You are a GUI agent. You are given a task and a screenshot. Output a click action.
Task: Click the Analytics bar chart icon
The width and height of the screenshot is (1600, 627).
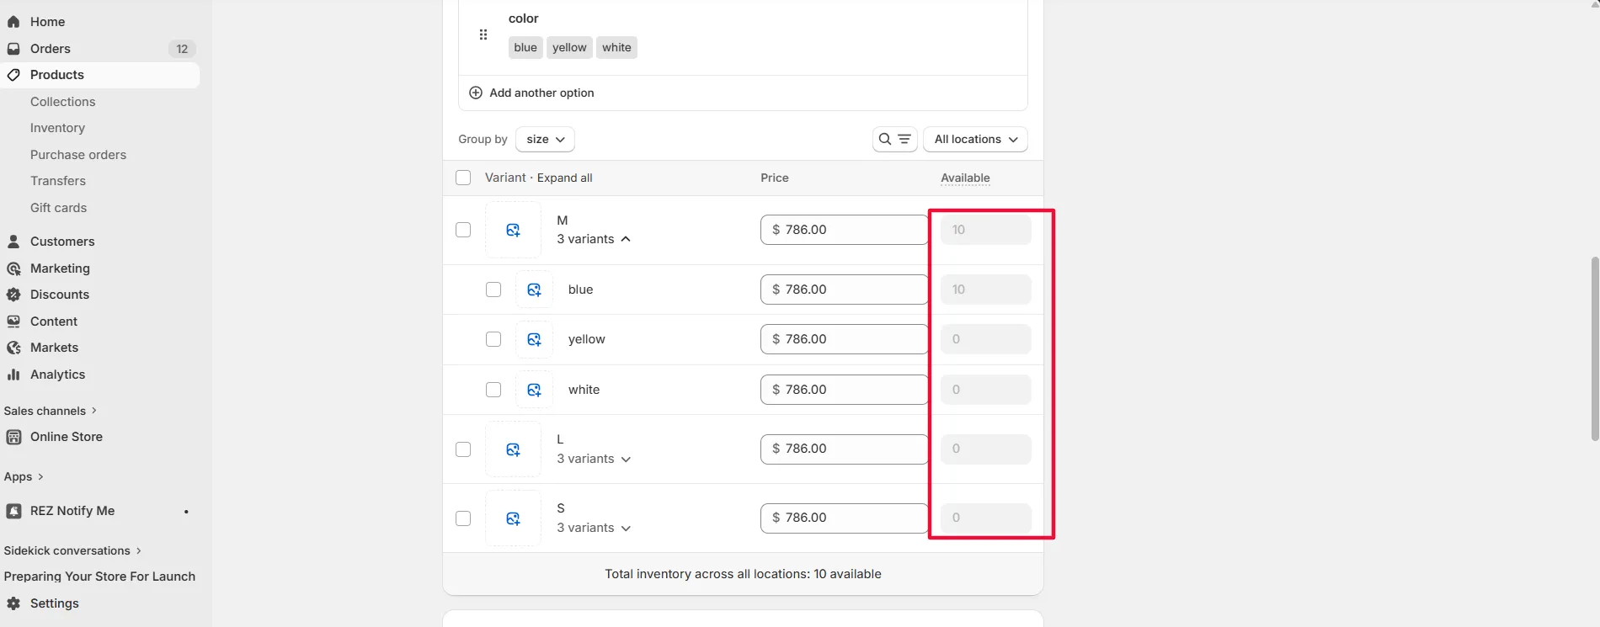click(13, 375)
